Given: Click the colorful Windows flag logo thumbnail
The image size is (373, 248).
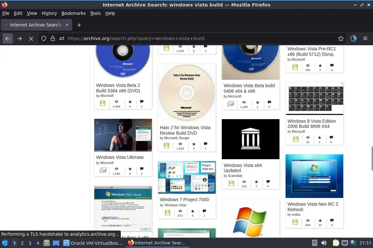Looking at the screenshot, I should pos(251,222).
